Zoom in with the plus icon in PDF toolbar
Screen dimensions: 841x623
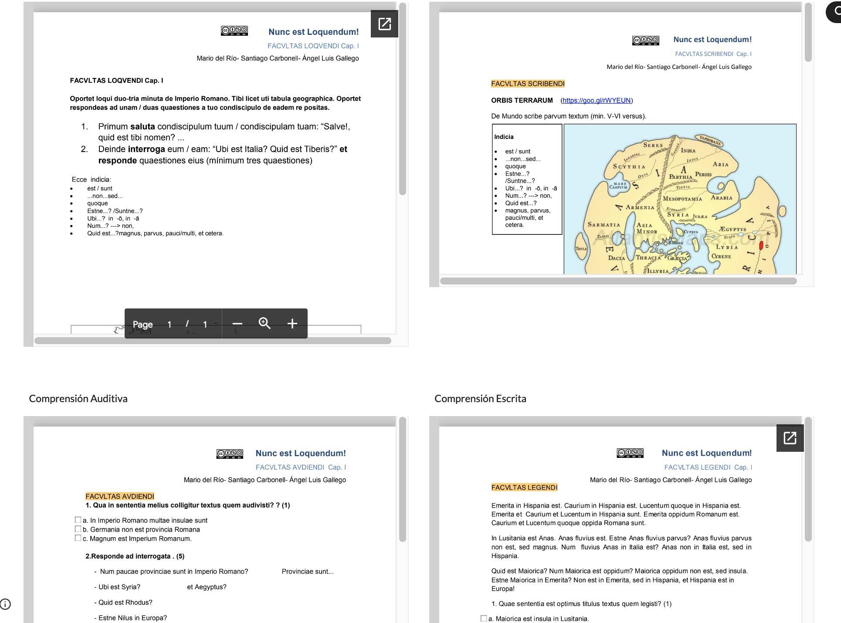pyautogui.click(x=292, y=324)
